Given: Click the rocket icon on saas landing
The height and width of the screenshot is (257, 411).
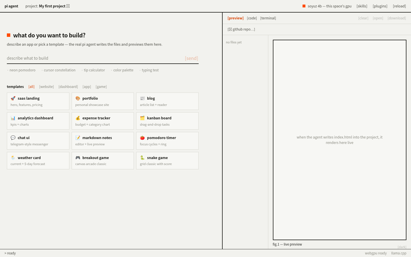Looking at the screenshot, I should [x=13, y=98].
